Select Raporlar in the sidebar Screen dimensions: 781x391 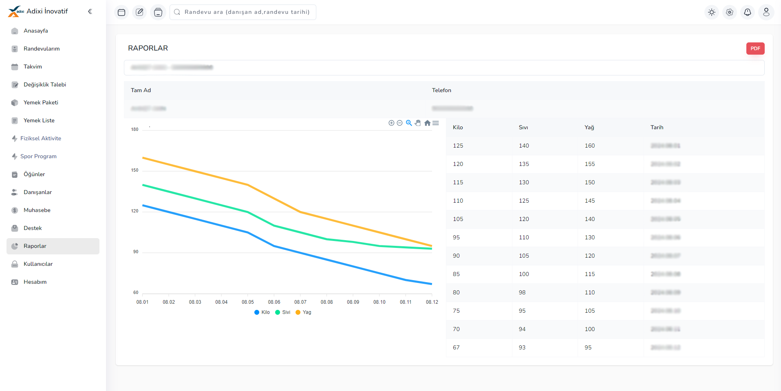[x=53, y=246]
